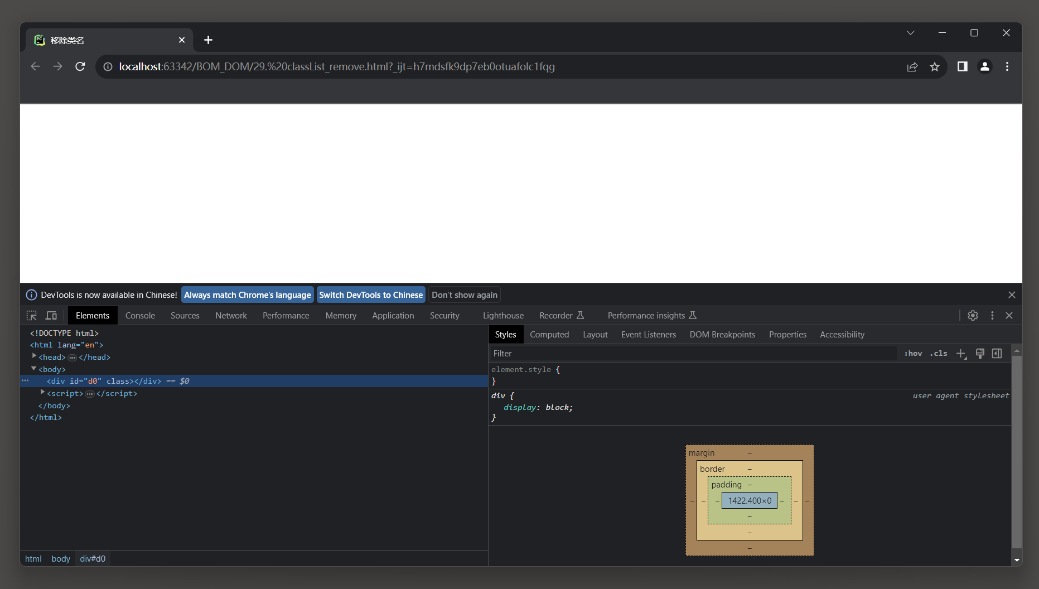The width and height of the screenshot is (1039, 589).
Task: Click the browser forward arrow
Action: pyautogui.click(x=57, y=66)
